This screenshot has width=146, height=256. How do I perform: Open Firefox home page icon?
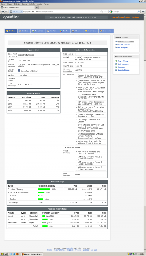[x=143, y=12]
